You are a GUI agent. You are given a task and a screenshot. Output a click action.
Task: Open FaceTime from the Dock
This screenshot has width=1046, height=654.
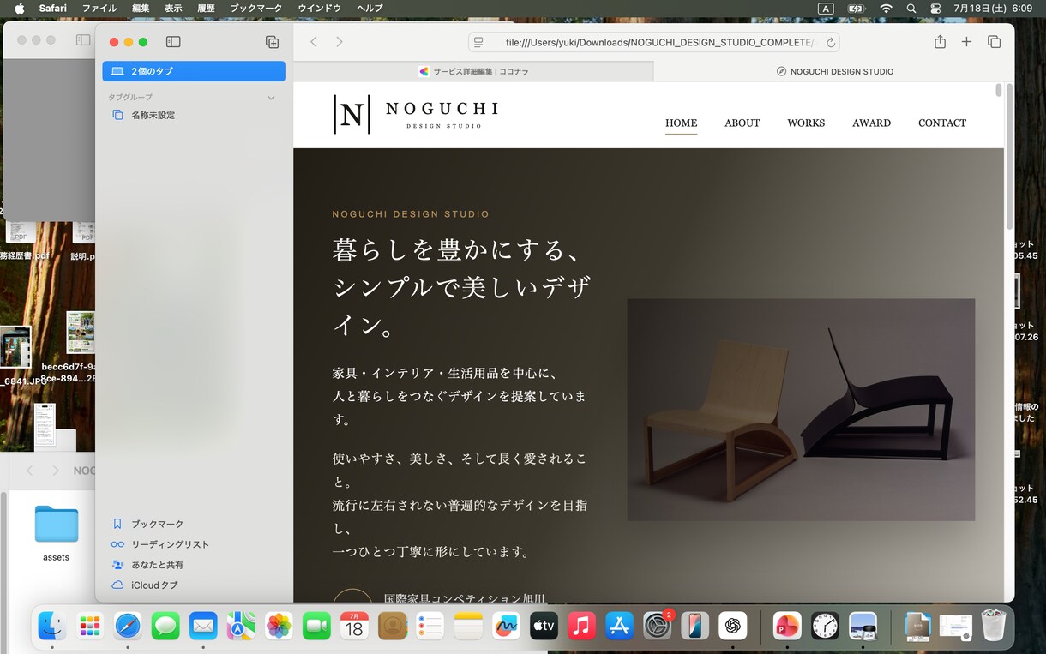(316, 626)
